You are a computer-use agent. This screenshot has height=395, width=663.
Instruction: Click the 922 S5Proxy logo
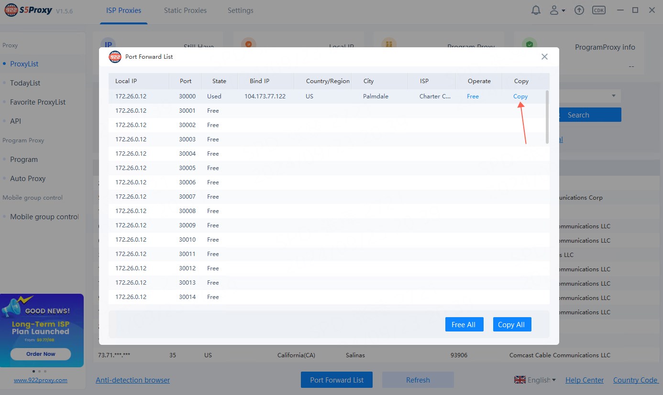click(x=29, y=11)
